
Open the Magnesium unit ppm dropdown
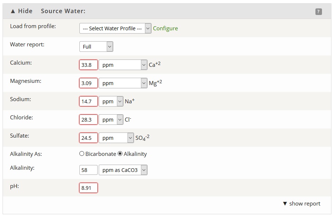(x=123, y=83)
